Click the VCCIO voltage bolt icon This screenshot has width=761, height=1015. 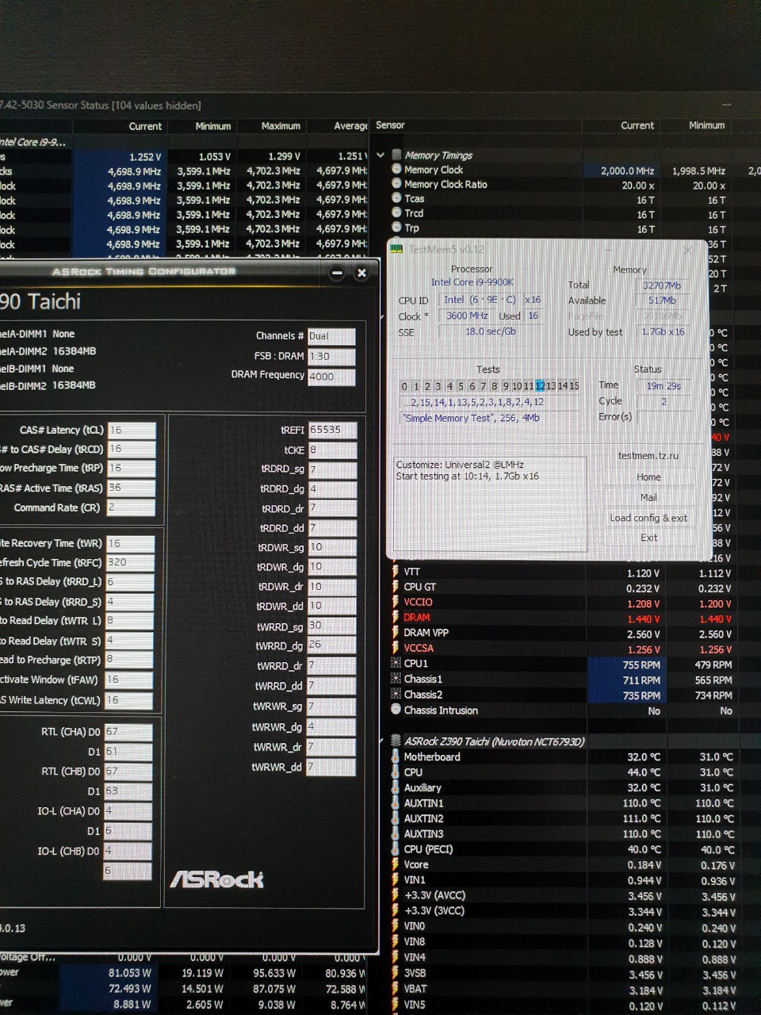[396, 602]
